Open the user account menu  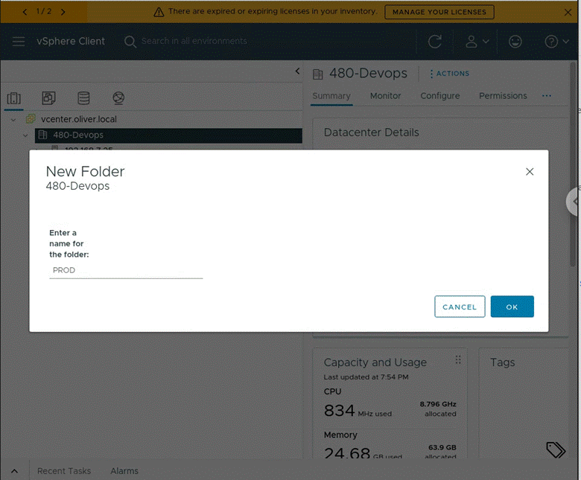(x=477, y=42)
